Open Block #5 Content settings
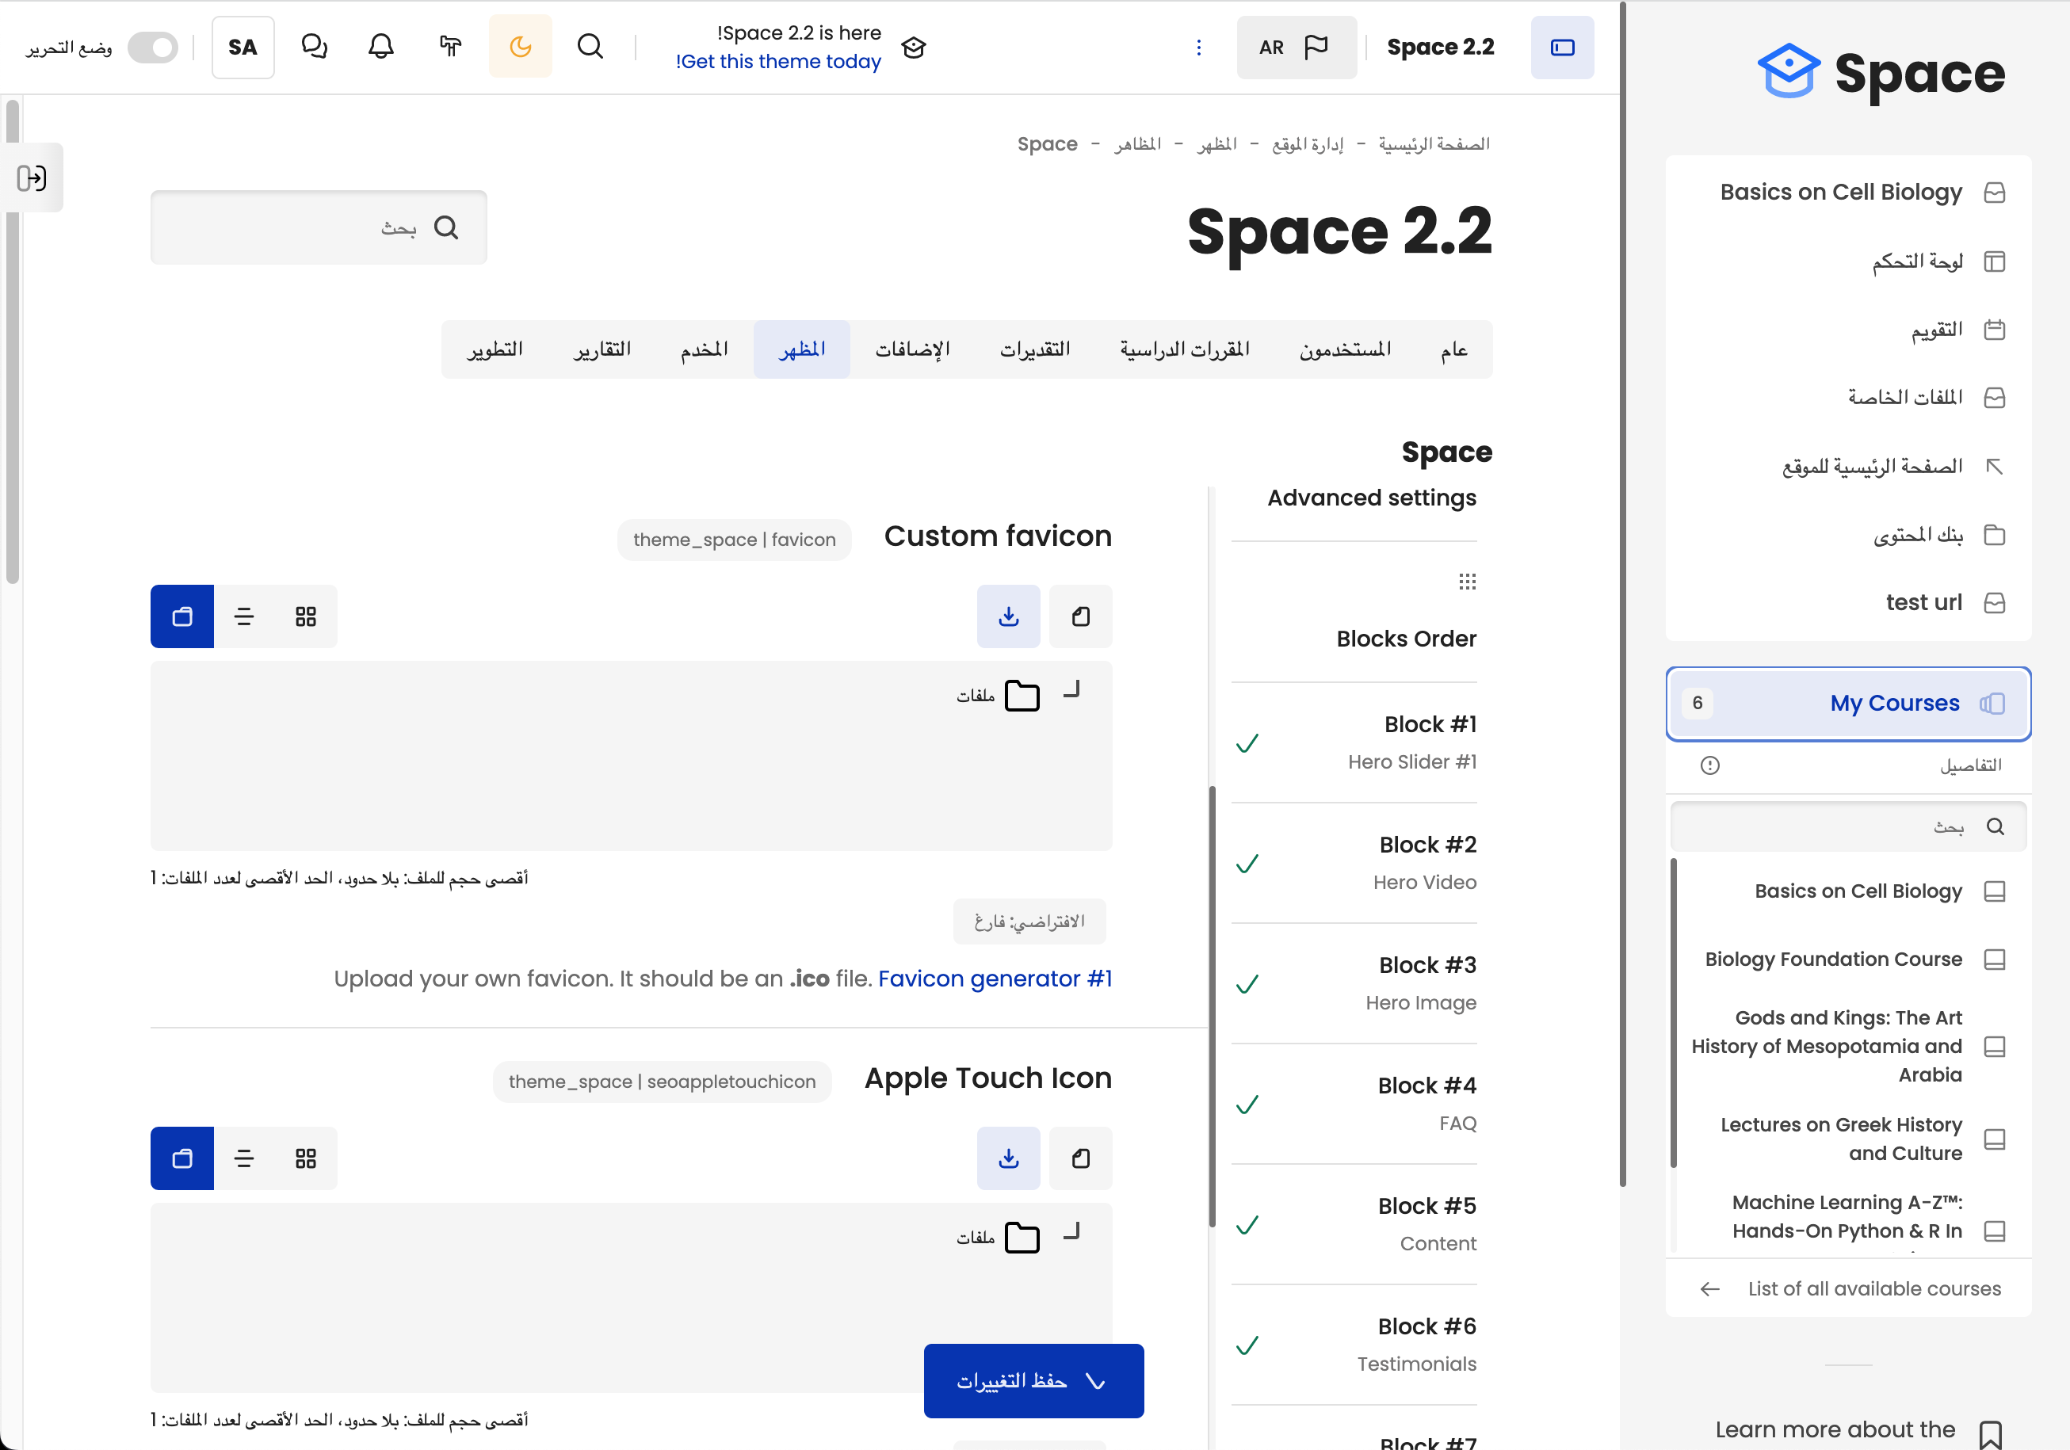The height and width of the screenshot is (1450, 2070). (x=1354, y=1224)
